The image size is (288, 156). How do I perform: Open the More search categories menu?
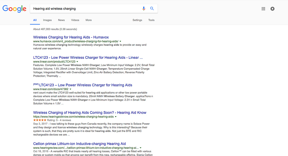tap(88, 20)
